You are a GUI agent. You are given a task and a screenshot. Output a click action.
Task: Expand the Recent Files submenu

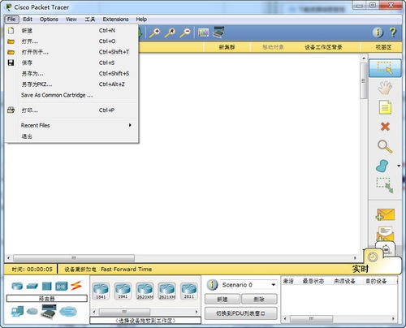tap(71, 125)
